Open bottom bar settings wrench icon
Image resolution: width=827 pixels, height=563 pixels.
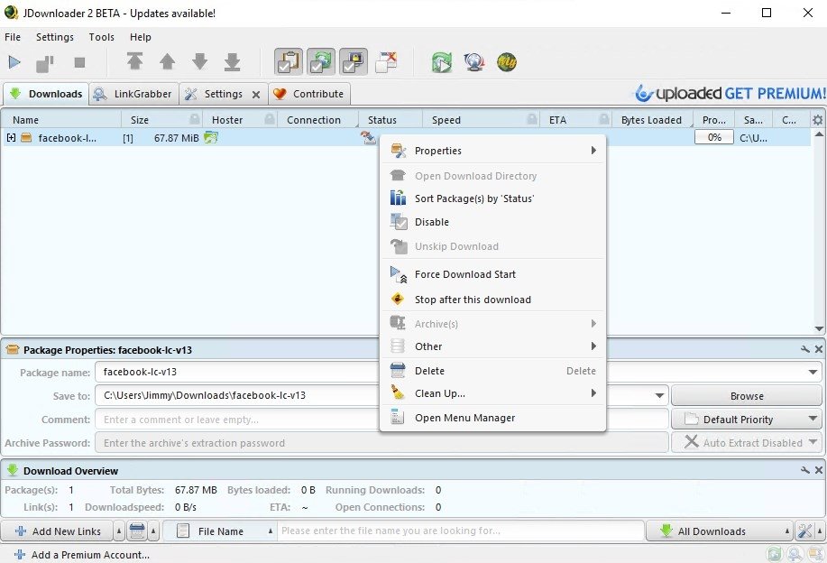(x=804, y=531)
